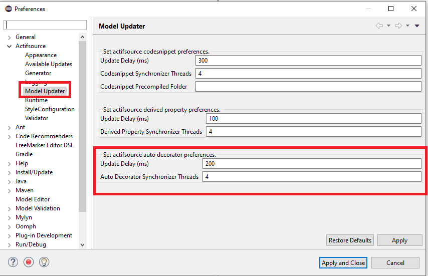Click the Help question mark icon
The height and width of the screenshot is (276, 428).
13,262
